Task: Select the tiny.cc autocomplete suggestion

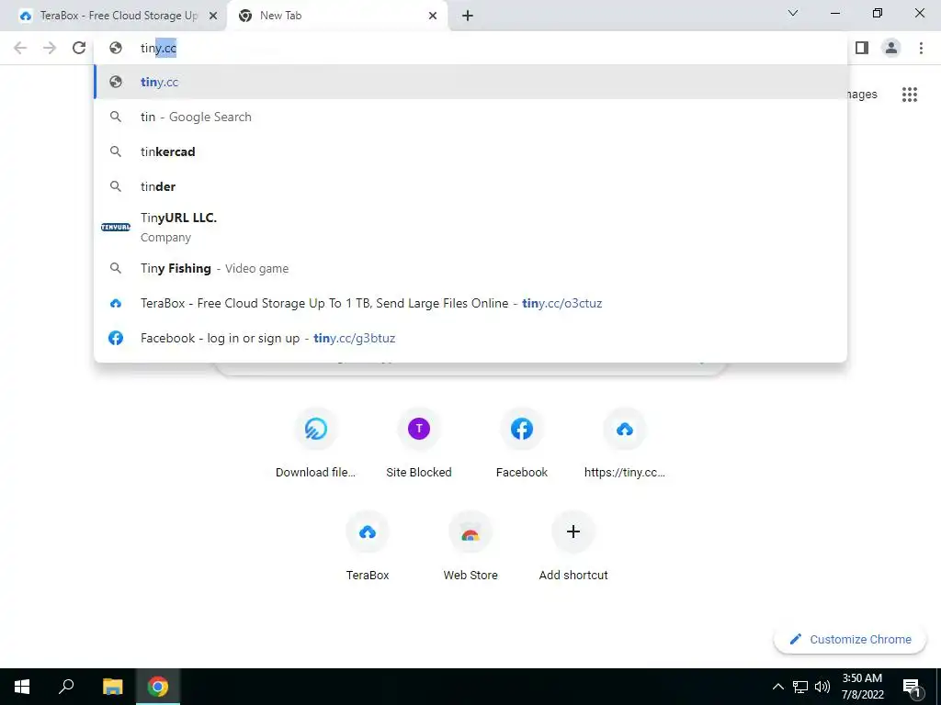Action: (x=471, y=82)
